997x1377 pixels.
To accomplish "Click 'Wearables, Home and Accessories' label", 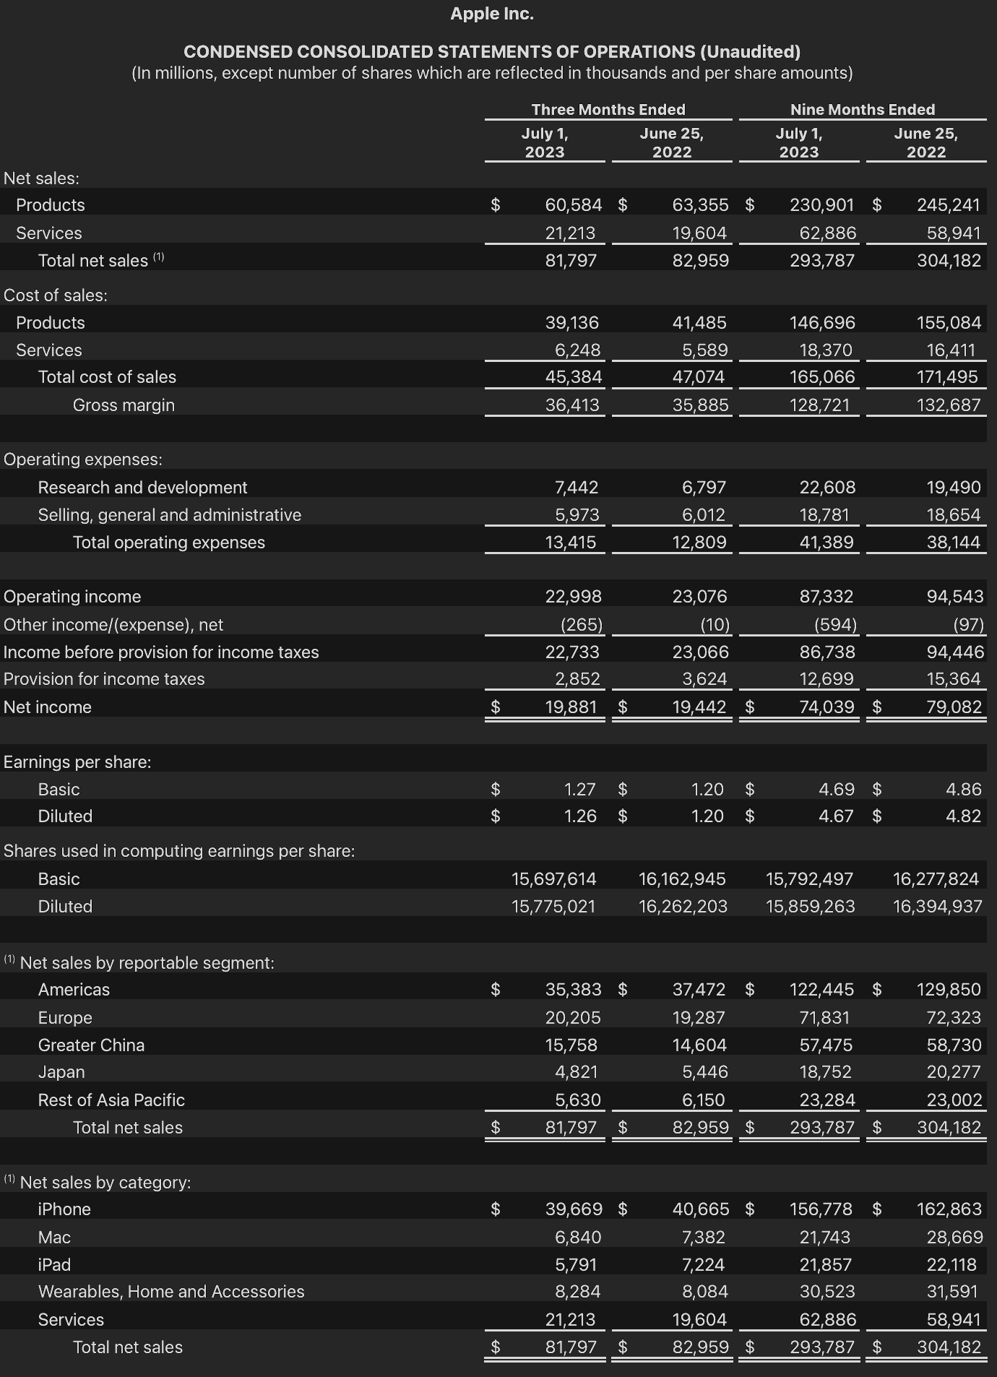I will click(x=171, y=1292).
